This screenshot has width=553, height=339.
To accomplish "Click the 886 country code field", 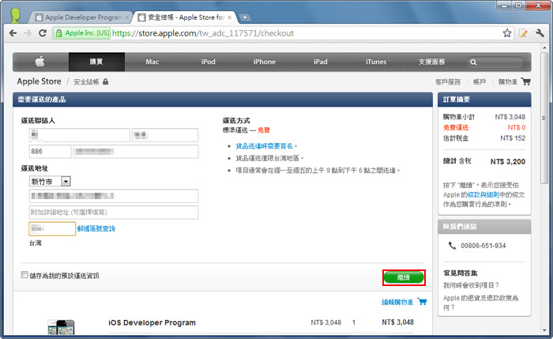I will [50, 152].
